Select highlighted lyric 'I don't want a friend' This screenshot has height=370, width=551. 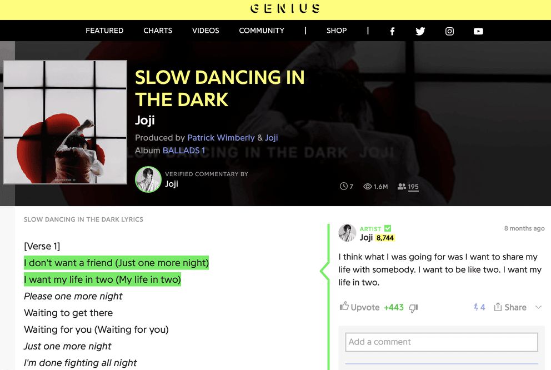(x=68, y=263)
